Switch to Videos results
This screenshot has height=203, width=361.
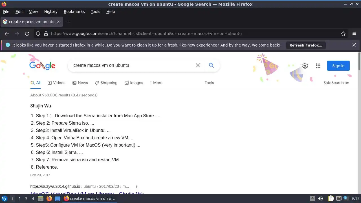pos(56,83)
